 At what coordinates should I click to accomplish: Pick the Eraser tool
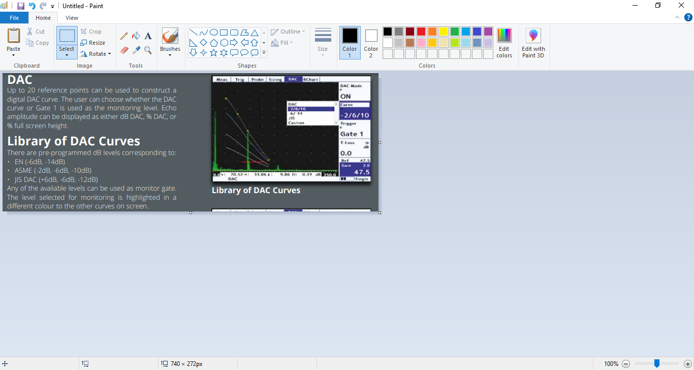tap(124, 50)
